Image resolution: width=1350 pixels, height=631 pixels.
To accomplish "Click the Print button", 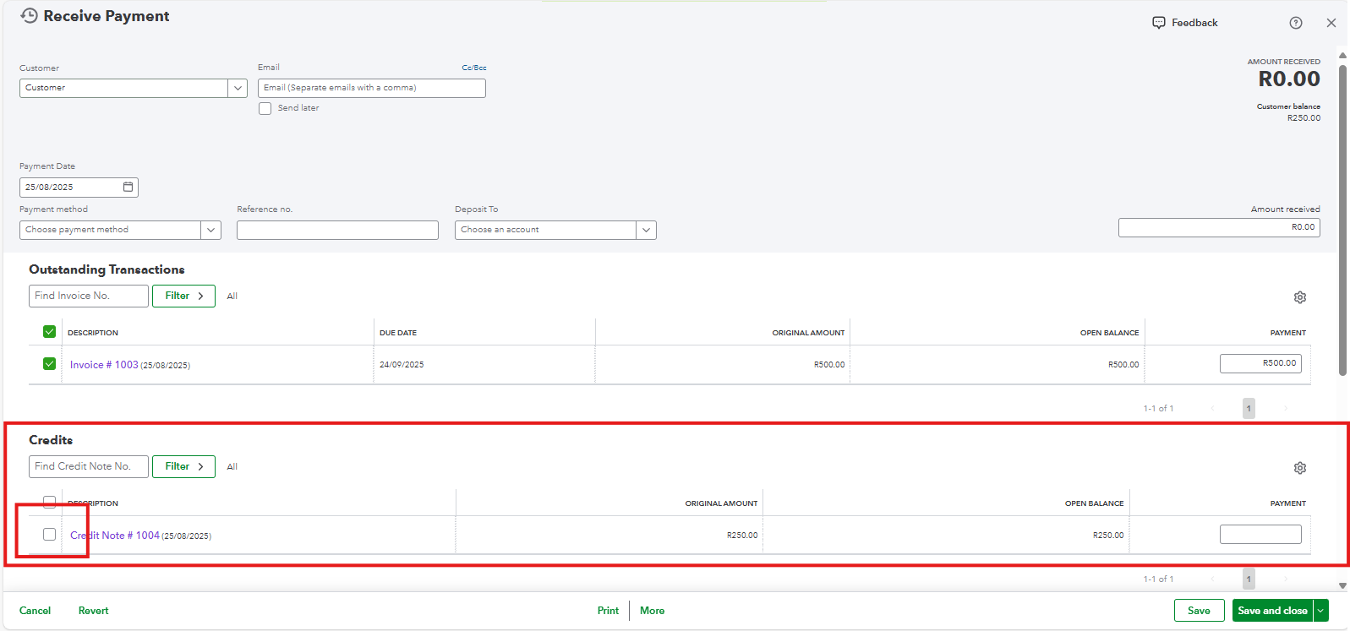I will coord(608,611).
